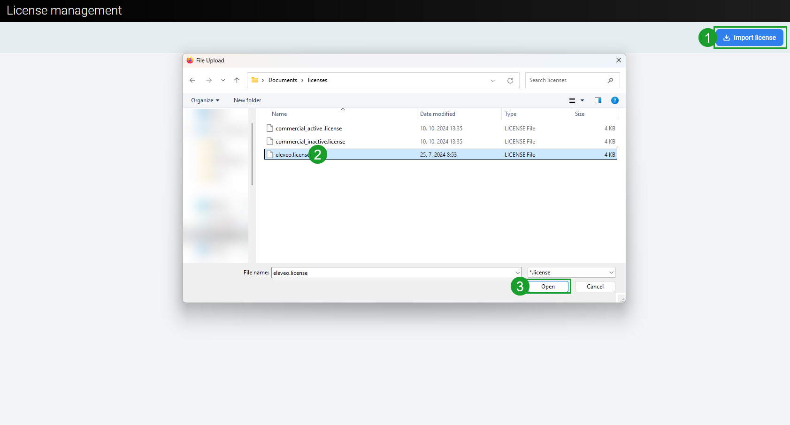Screen dimensions: 790x425
Task: Open the recent locations dropdown
Action: 223,80
